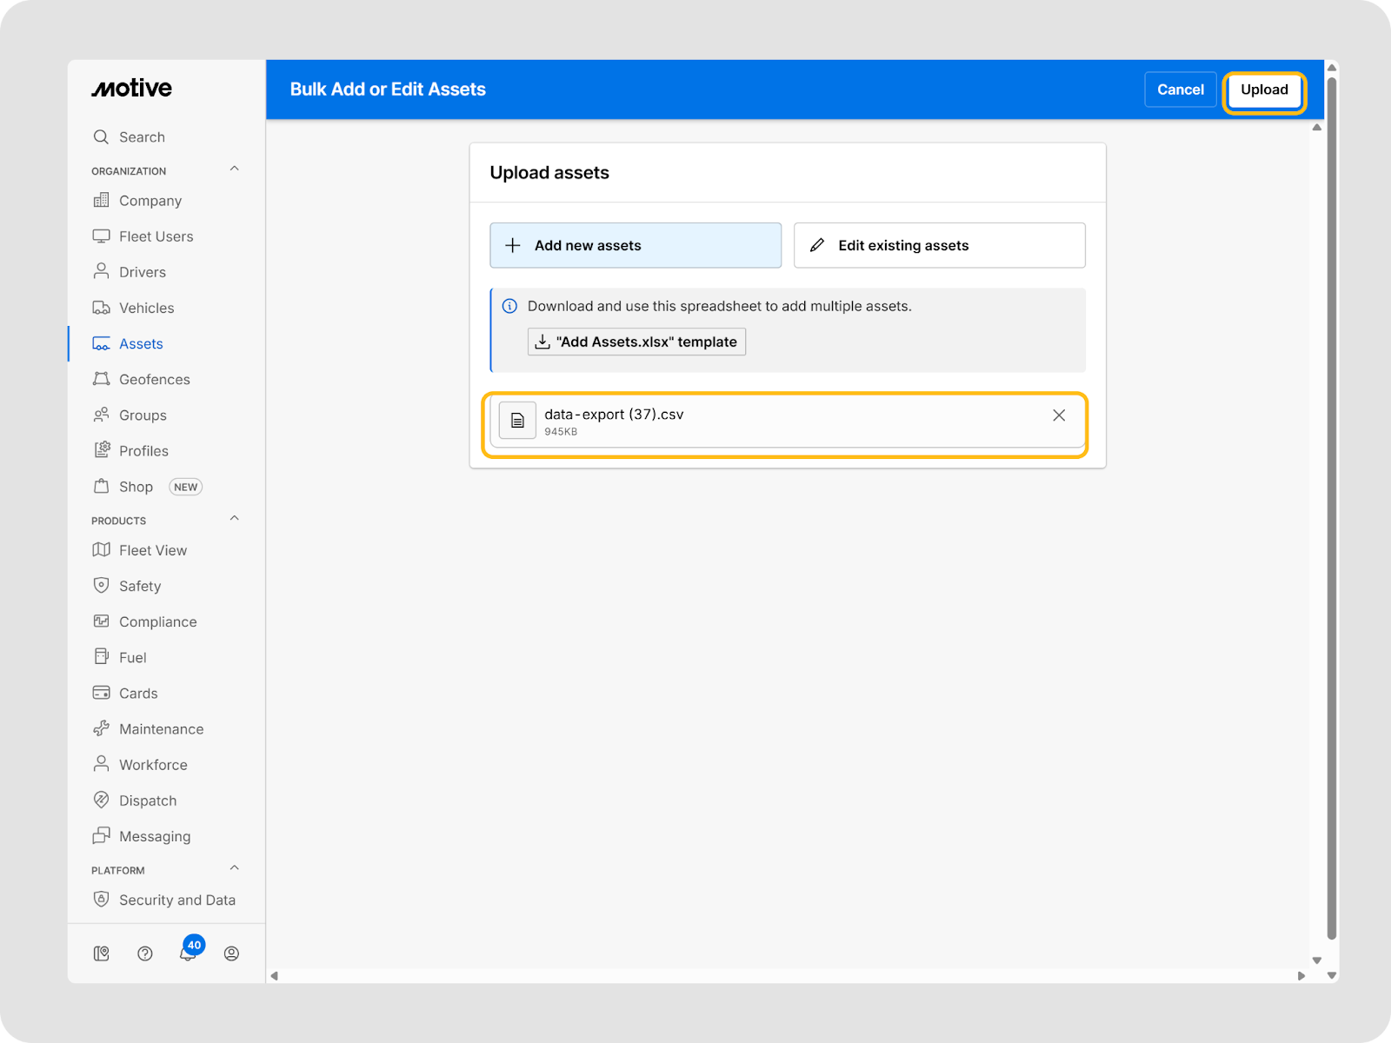Viewport: 1391px width, 1043px height.
Task: Collapse the Products section
Action: [234, 519]
